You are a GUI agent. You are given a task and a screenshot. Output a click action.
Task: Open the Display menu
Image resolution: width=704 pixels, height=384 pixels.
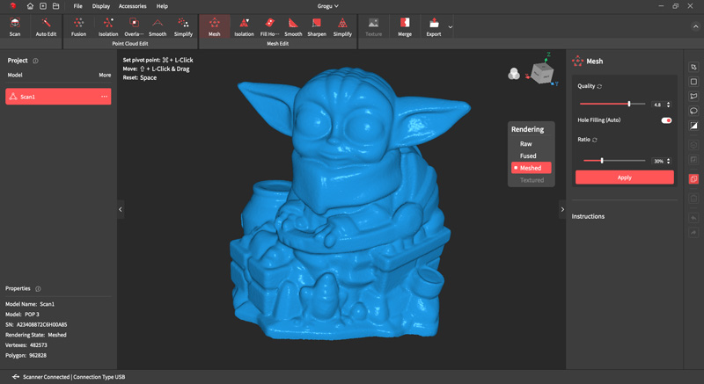[x=101, y=6]
